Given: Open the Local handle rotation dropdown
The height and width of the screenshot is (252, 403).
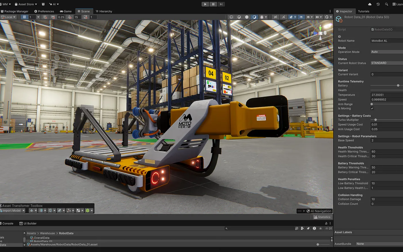Looking at the screenshot, I should click(x=8, y=17).
